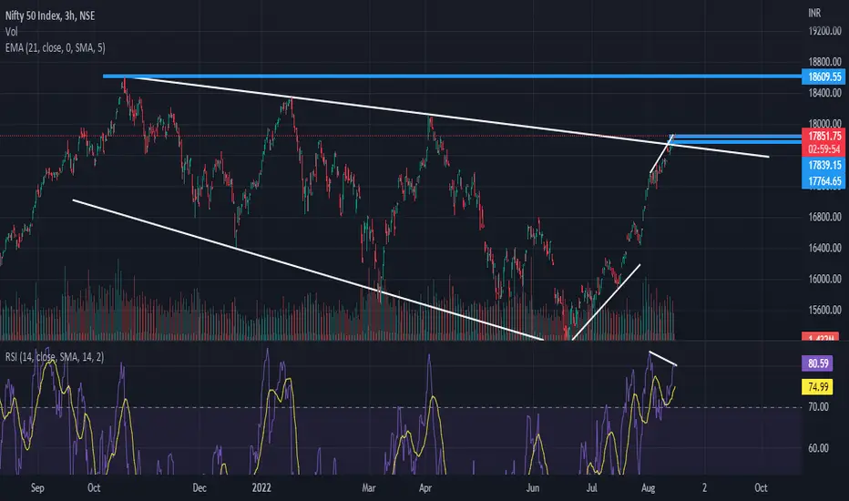Click the 18609.55 blue price label
Screen dimensions: 849x501
coord(823,77)
